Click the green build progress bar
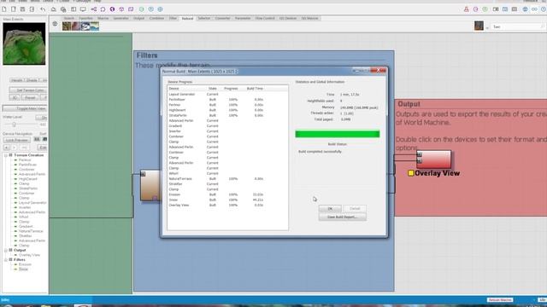This screenshot has width=547, height=307. (338, 134)
